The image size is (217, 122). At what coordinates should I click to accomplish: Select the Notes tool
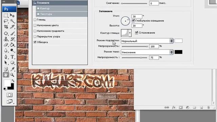click(x=6, y=69)
